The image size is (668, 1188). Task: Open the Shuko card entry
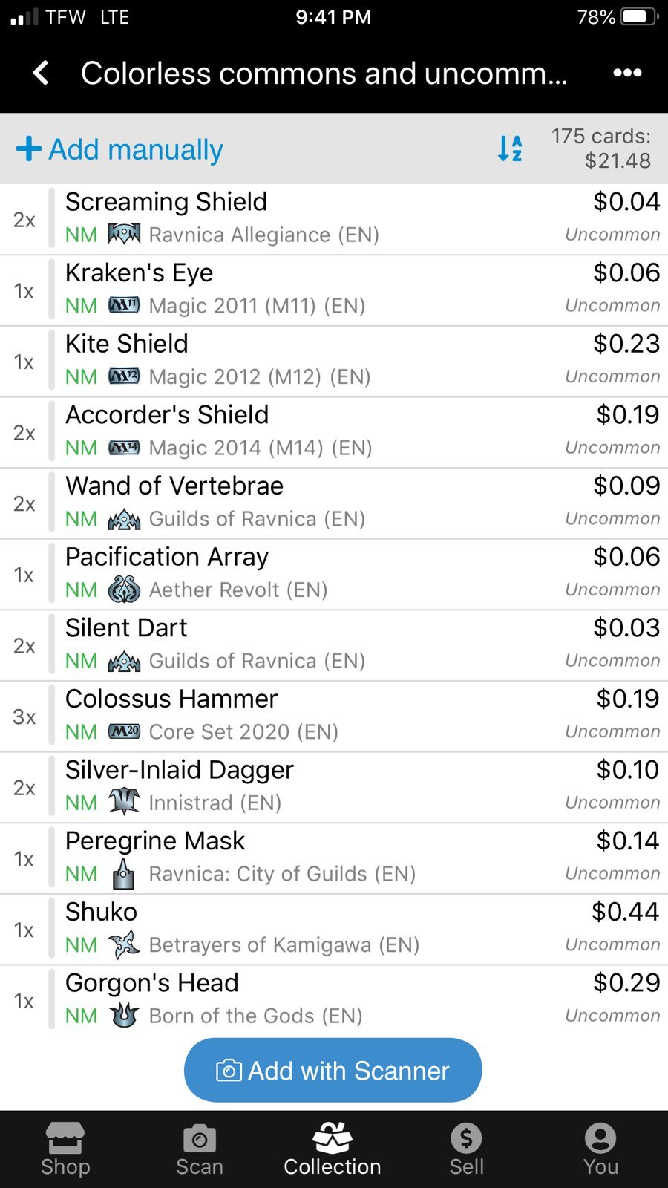point(334,930)
